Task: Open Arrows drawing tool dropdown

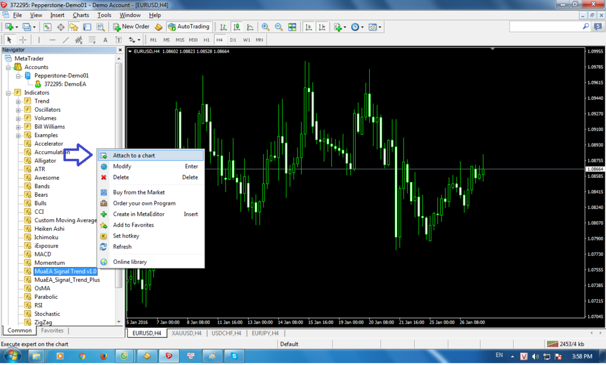Action: point(138,40)
